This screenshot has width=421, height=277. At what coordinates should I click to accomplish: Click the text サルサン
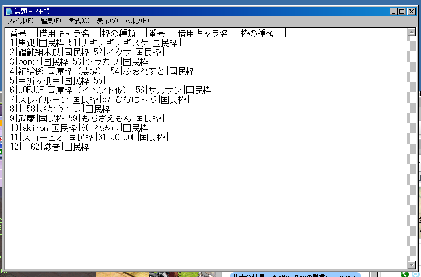coord(165,90)
